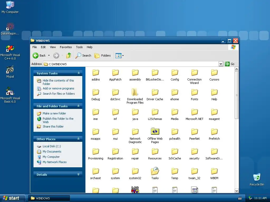Screen dimensions: 270x202
Task: Click the system tray clock
Action: click(260, 198)
